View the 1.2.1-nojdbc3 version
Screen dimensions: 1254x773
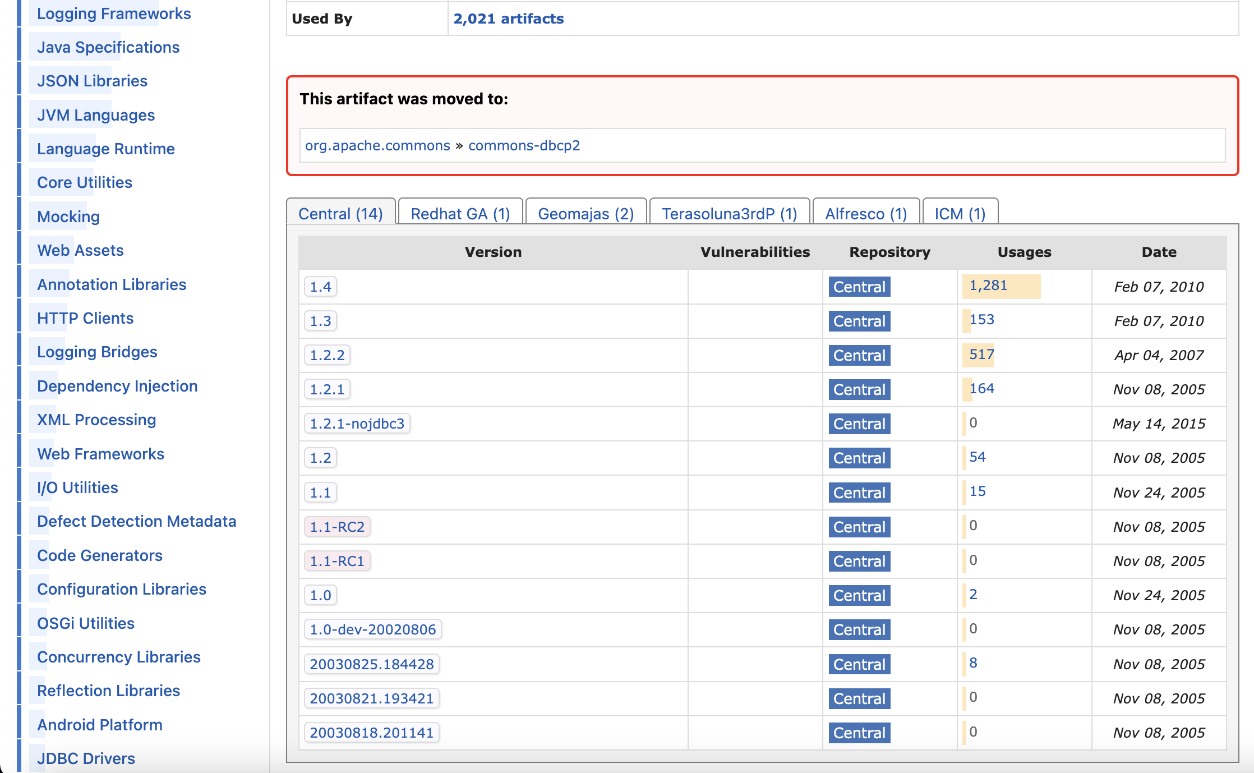click(357, 424)
